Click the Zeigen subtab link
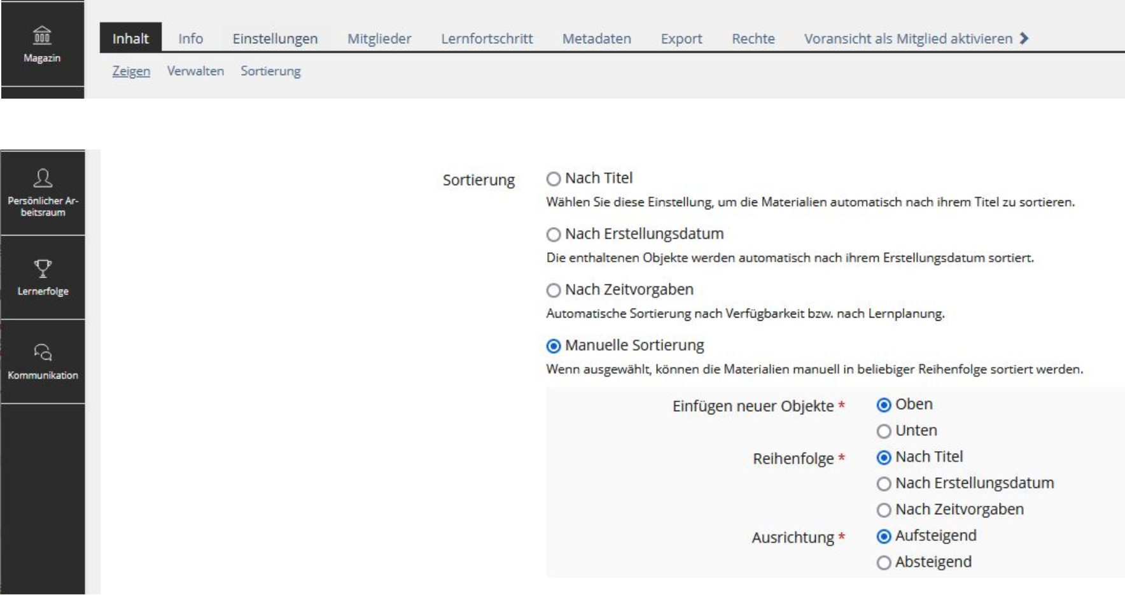1125x595 pixels. pos(131,71)
